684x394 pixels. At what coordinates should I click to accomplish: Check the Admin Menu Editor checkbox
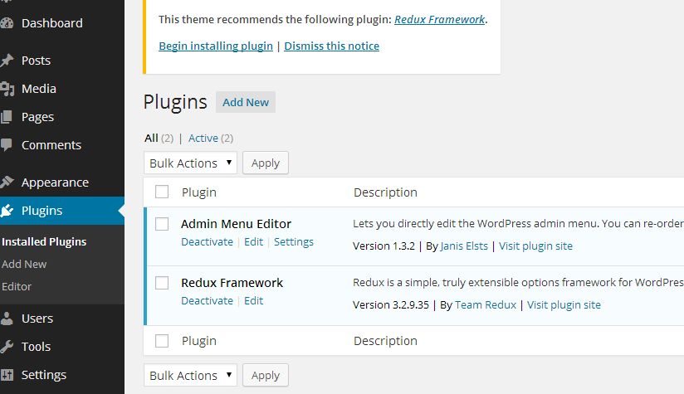[x=162, y=224]
